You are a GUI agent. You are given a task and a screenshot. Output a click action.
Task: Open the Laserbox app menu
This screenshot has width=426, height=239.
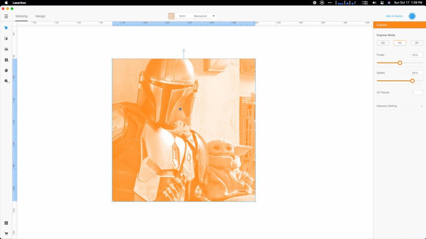click(x=19, y=3)
